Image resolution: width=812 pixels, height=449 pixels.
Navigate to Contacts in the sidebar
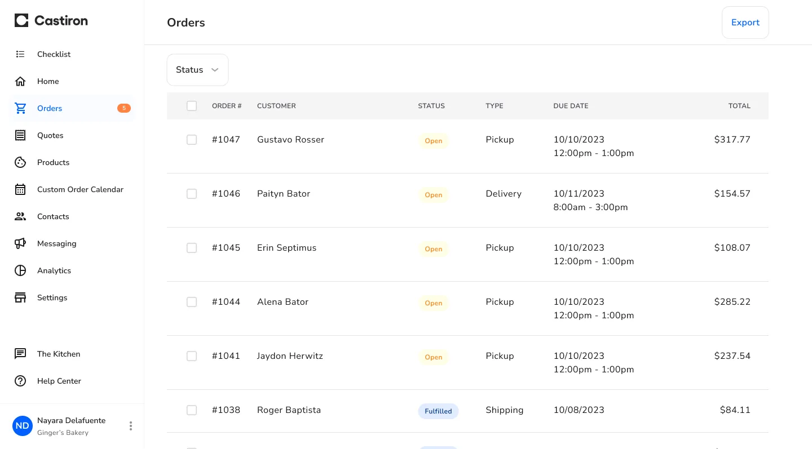pos(53,216)
